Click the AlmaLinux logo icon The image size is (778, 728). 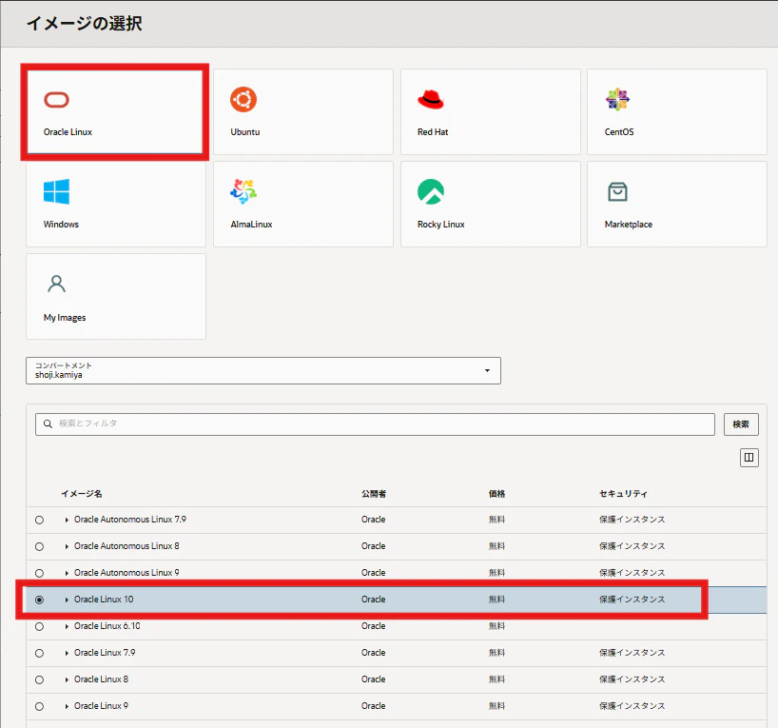point(243,191)
